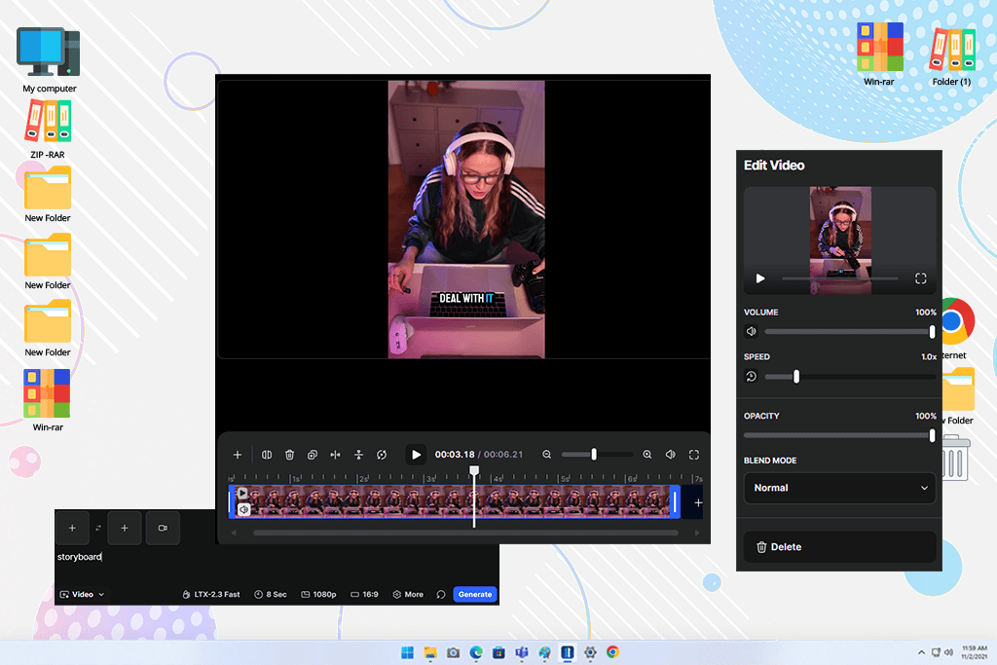Click the video camera tile in the prompt panel
997x665 pixels.
163,528
